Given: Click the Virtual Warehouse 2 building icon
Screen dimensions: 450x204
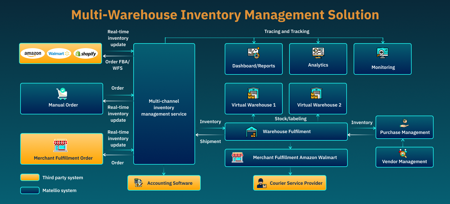Looking at the screenshot, I should point(316,93).
